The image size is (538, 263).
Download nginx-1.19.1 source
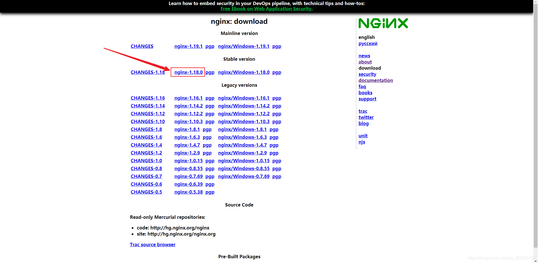(x=188, y=46)
